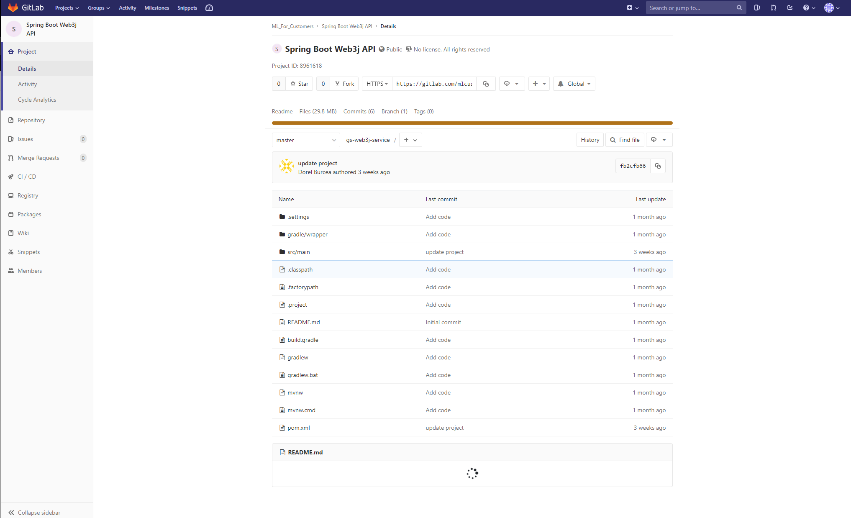
Task: Expand the Groups dropdown in navbar
Action: click(x=99, y=8)
